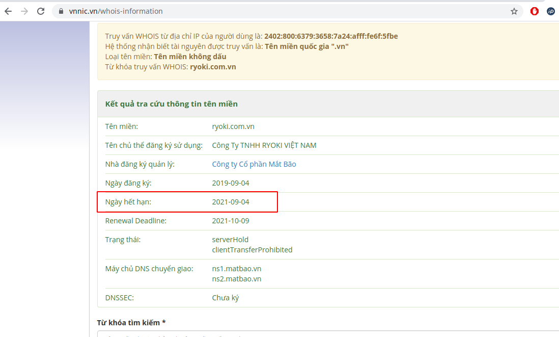Reload the page with the refresh icon
This screenshot has width=559, height=337.
coord(41,11)
